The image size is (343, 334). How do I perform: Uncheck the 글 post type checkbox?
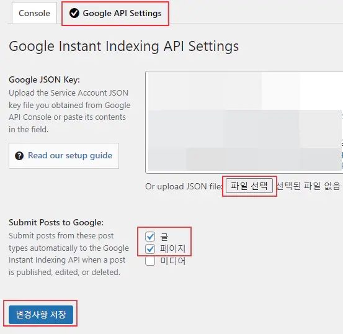tap(150, 237)
